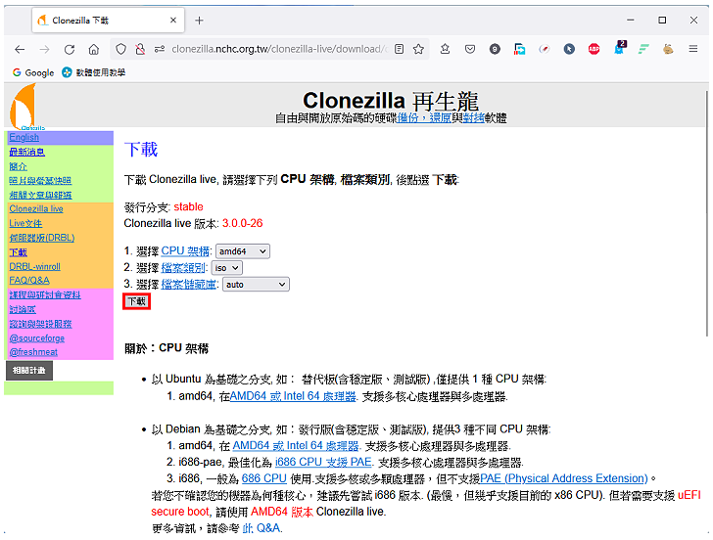Open a new tab with the plus button
This screenshot has height=540, width=713.
click(199, 21)
